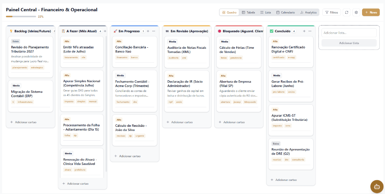Screen dimensions: 385x194
Task: Open the Calendario view
Action: click(x=286, y=12)
